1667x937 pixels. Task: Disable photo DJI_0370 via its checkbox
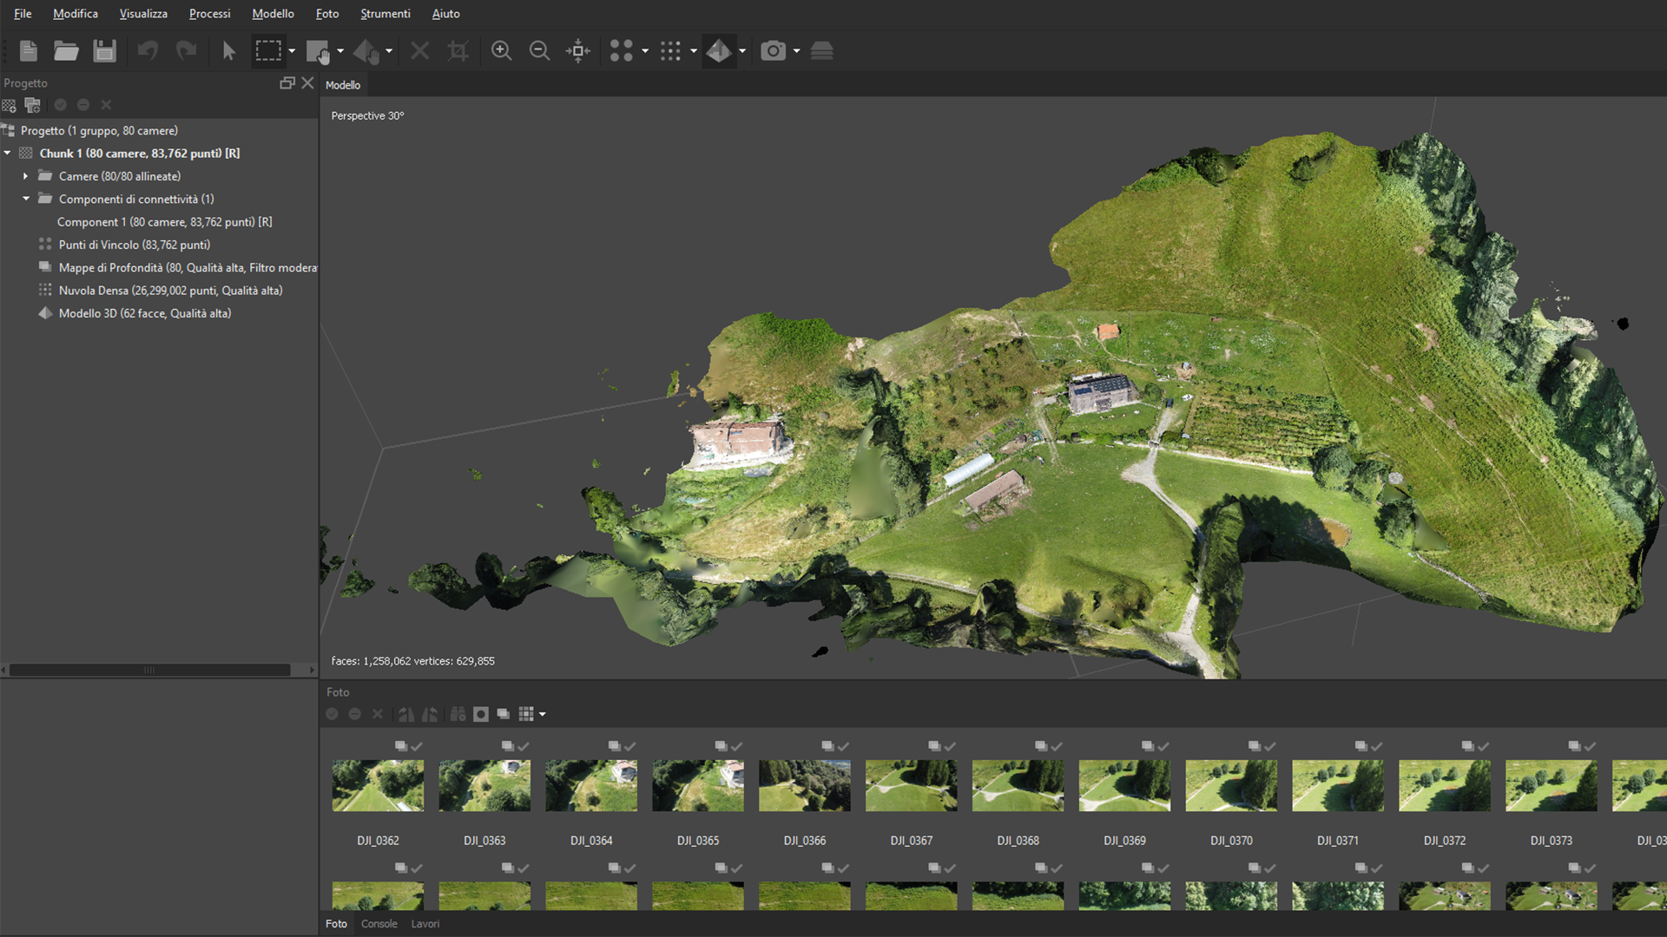click(1269, 746)
